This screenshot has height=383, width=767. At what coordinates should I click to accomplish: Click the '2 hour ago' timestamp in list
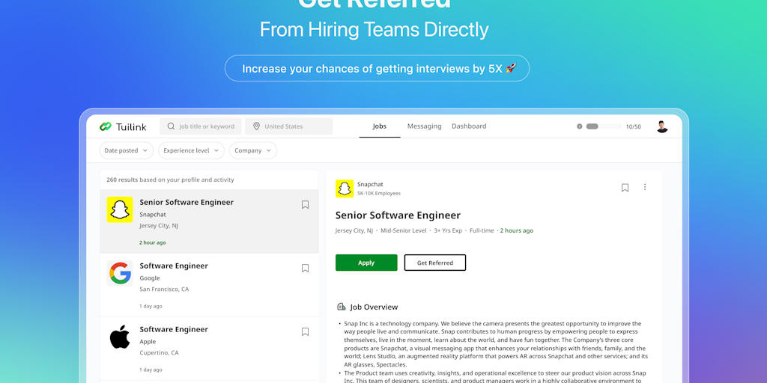coord(153,243)
